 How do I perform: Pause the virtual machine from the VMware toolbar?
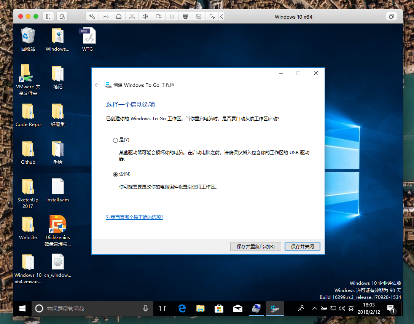48,16
